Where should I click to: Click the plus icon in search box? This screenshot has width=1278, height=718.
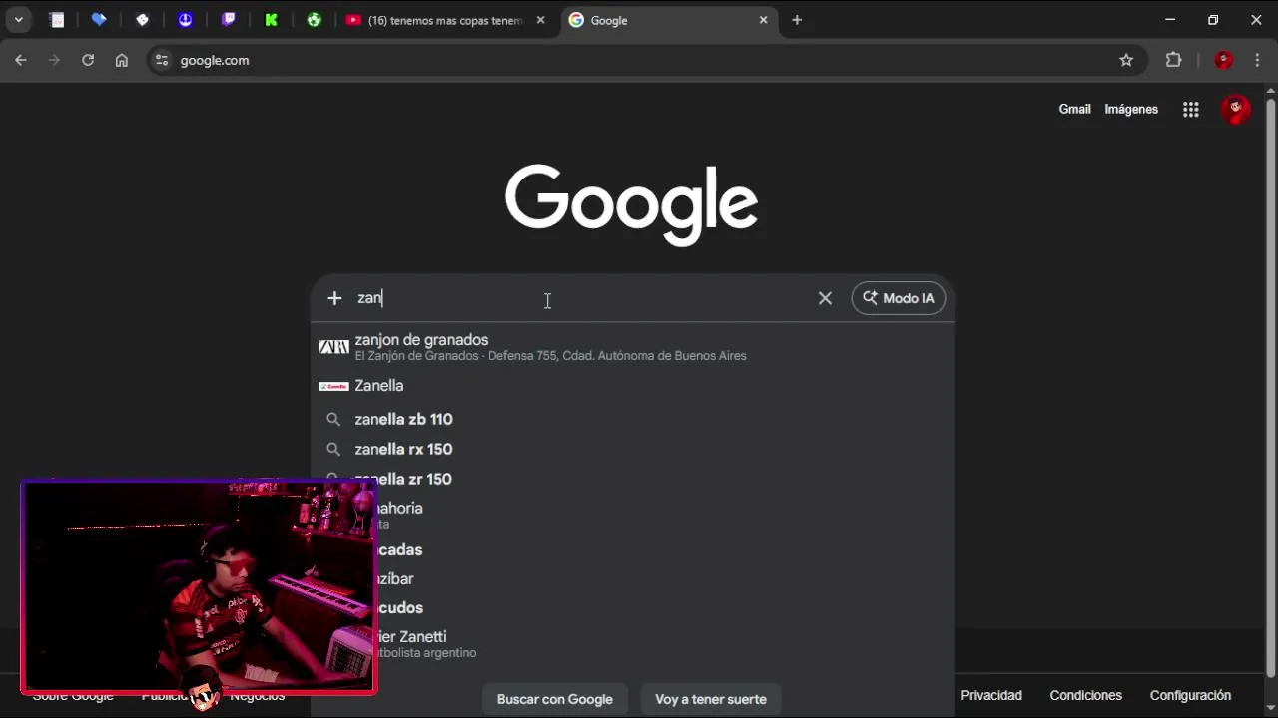(334, 298)
